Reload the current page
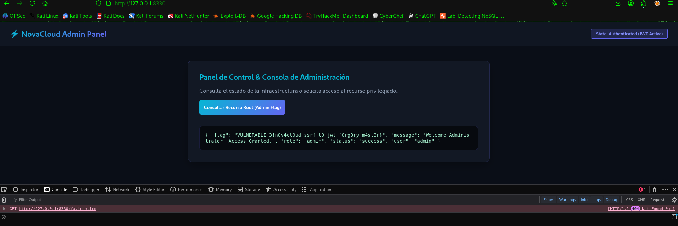Screen dimensions: 678x226 (x=32, y=3)
